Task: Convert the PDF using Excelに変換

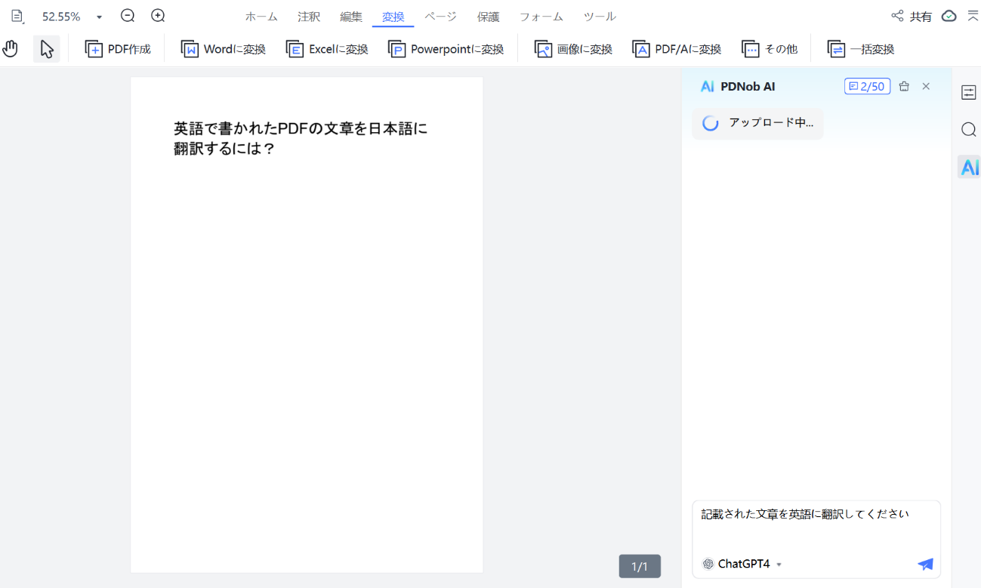Action: coord(326,48)
